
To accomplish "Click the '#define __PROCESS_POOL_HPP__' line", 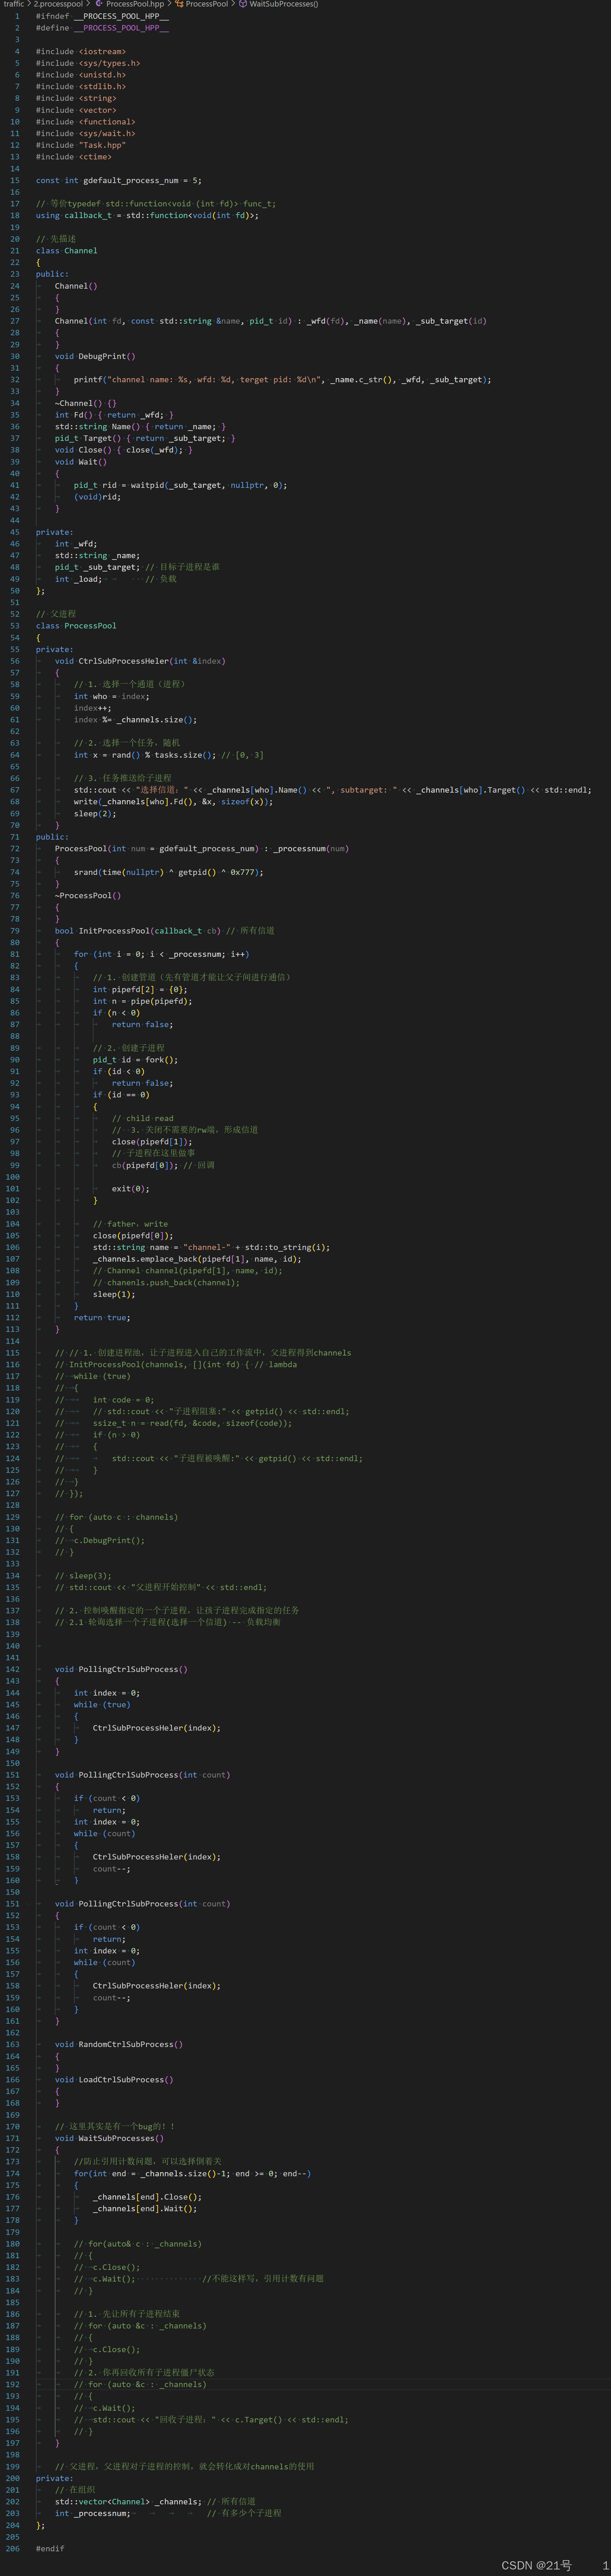I will point(102,28).
